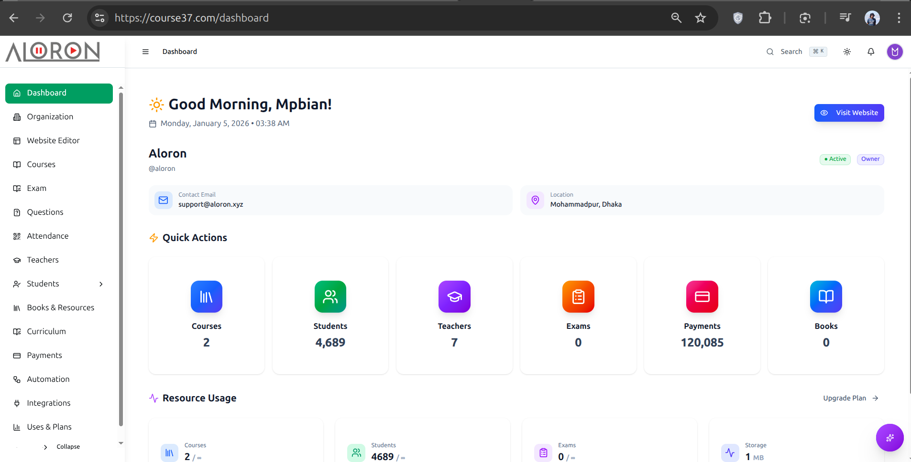
Task: Open the orange Exams clipboard icon
Action: pyautogui.click(x=578, y=296)
